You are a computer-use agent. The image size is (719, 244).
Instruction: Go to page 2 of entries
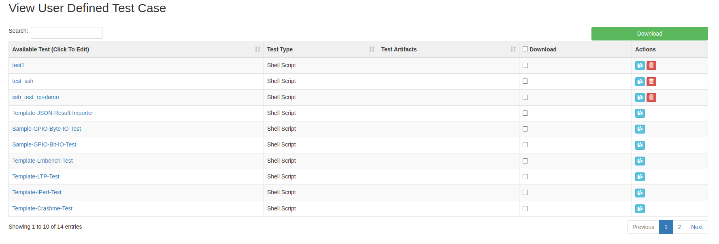(x=679, y=227)
